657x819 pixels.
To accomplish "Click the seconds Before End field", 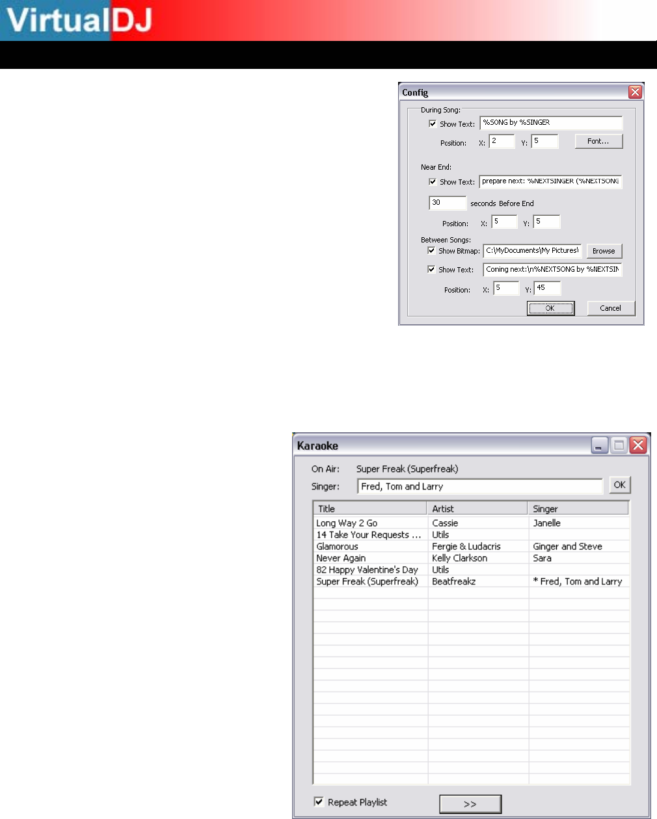I will click(x=448, y=203).
